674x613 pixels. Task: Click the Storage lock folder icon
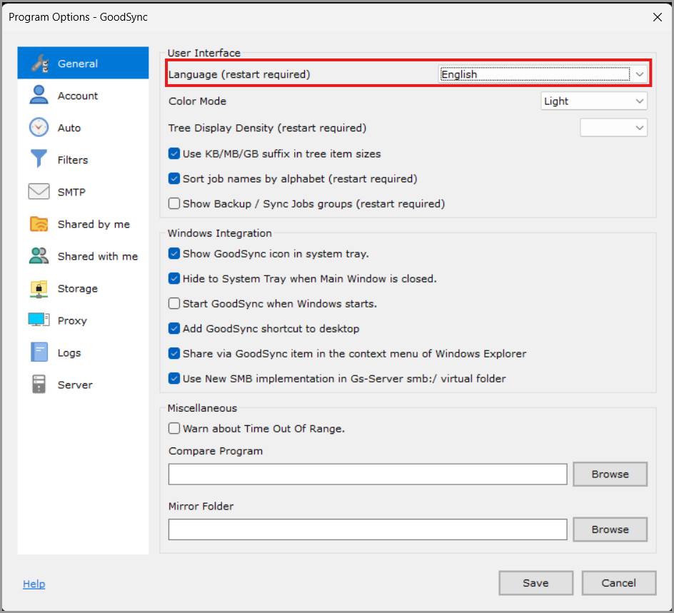click(39, 288)
